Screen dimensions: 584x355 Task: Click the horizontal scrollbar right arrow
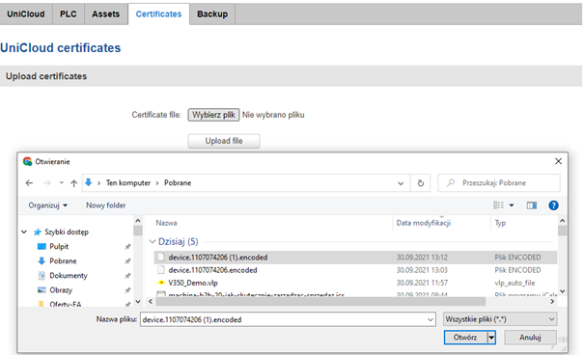pos(552,301)
